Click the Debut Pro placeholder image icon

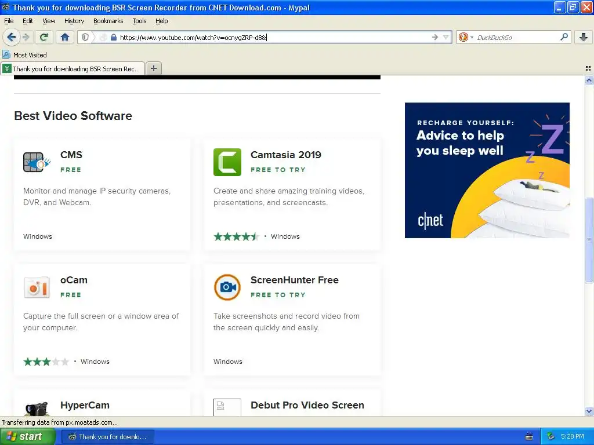coord(227,407)
